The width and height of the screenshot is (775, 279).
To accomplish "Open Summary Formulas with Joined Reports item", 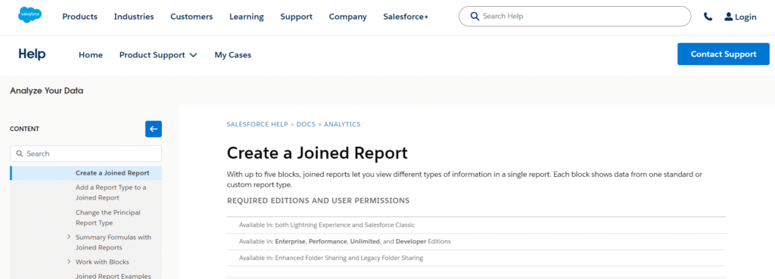I will [114, 242].
